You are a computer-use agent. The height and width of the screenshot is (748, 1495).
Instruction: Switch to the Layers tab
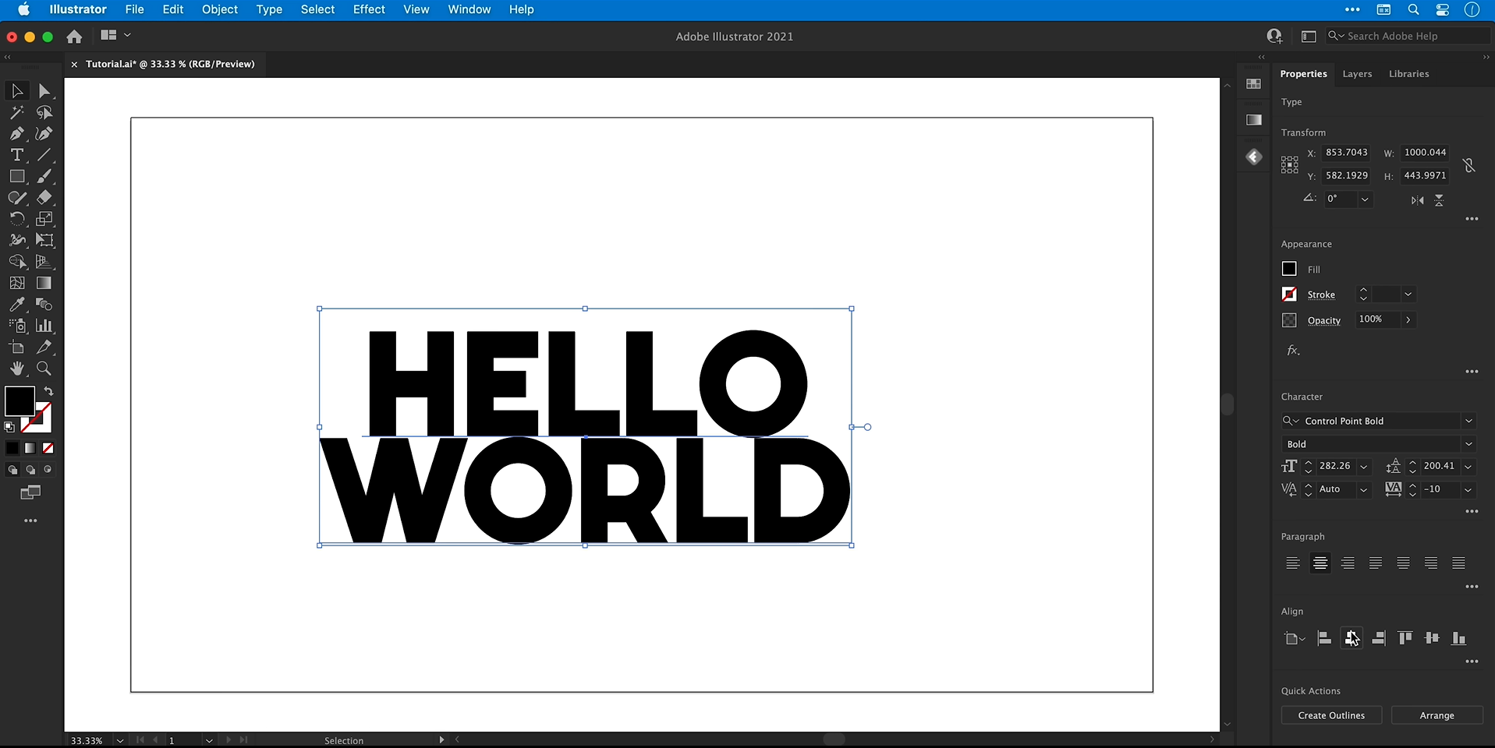1357,74
